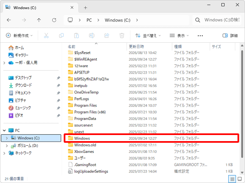Expand Windows (C:) in navigation tree

point(7,138)
